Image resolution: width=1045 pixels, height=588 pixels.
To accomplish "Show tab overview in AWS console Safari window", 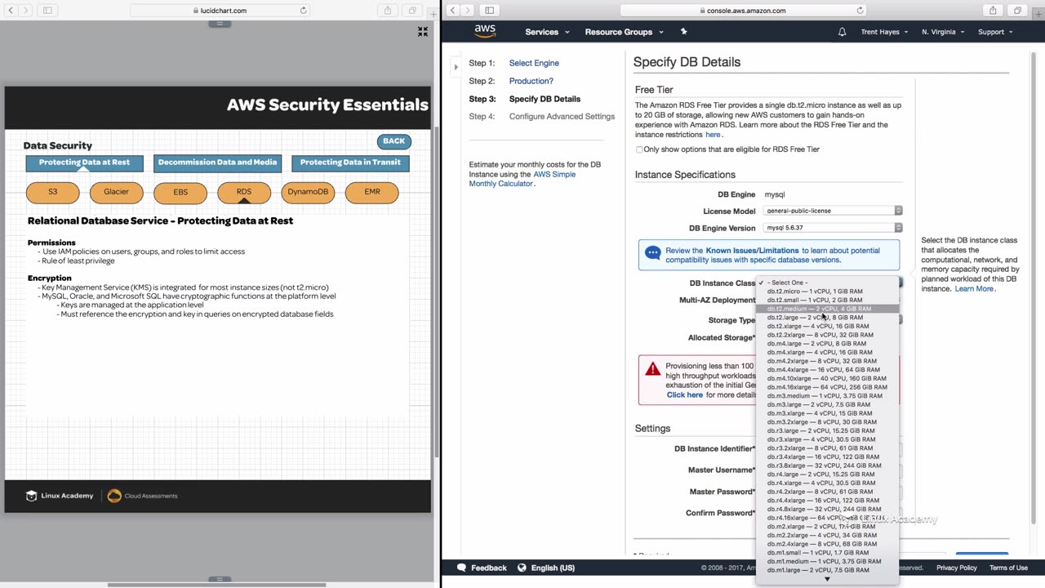I will click(1017, 11).
